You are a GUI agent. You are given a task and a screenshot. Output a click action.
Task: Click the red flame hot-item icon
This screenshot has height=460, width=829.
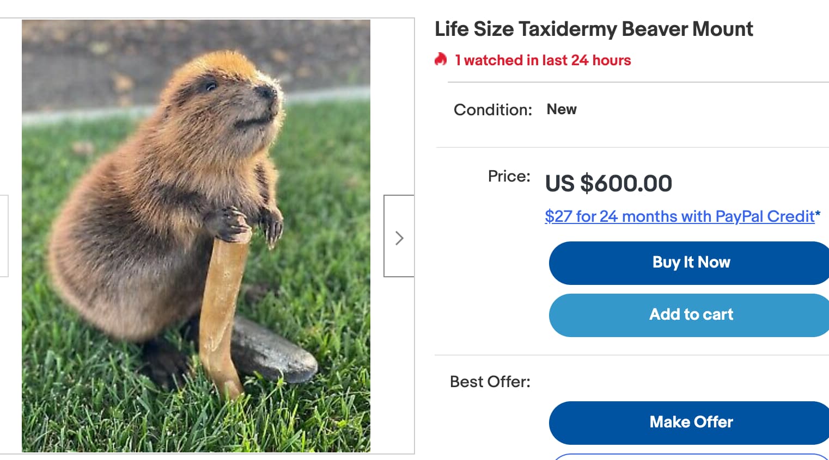coord(441,59)
